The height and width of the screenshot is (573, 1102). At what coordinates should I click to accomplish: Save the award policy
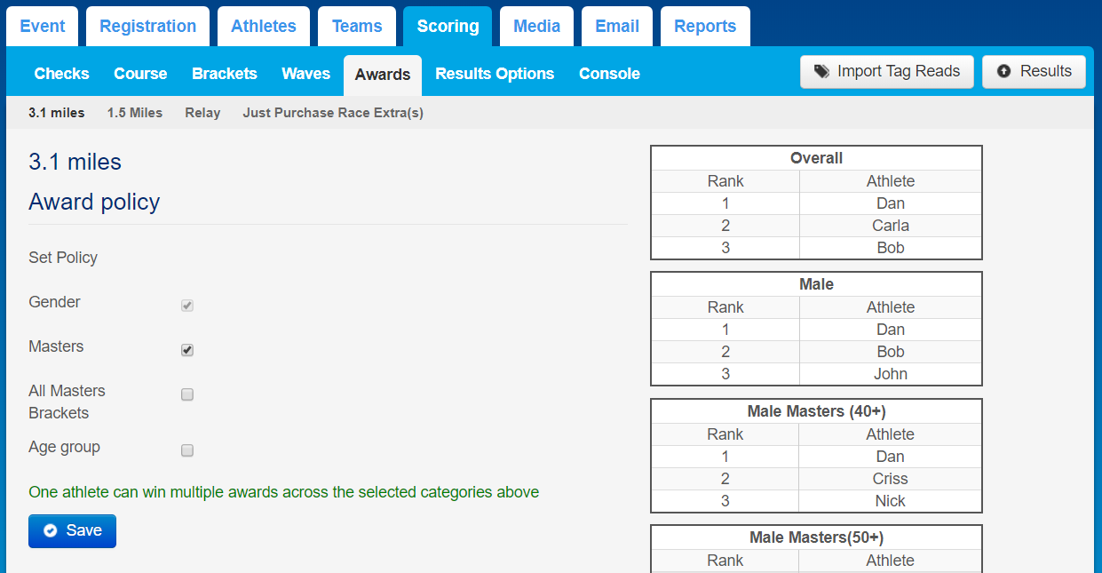coord(72,530)
